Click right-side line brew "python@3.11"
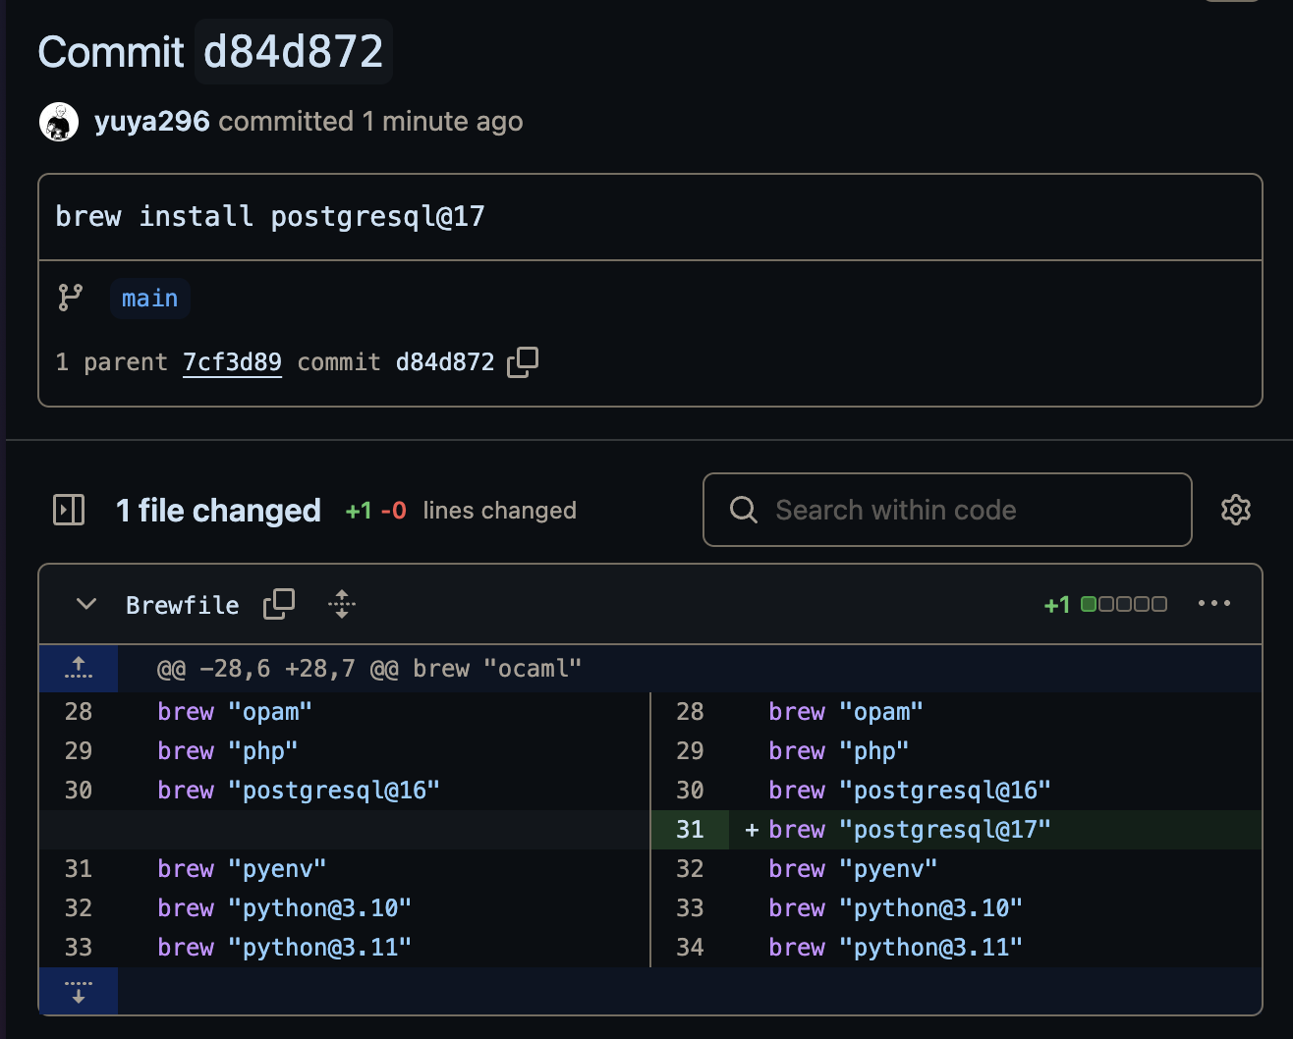The height and width of the screenshot is (1039, 1293). pos(896,948)
